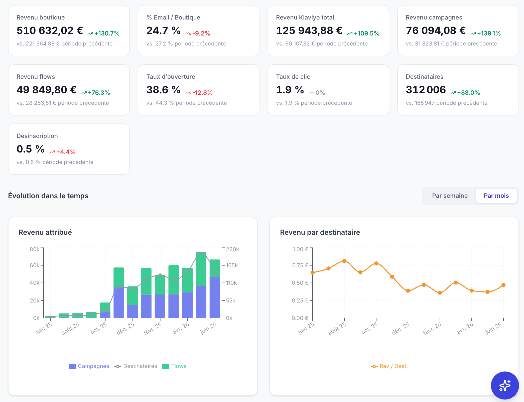Click the % Email / Boutique downward trend arrow
524x402 pixels.
click(x=188, y=33)
